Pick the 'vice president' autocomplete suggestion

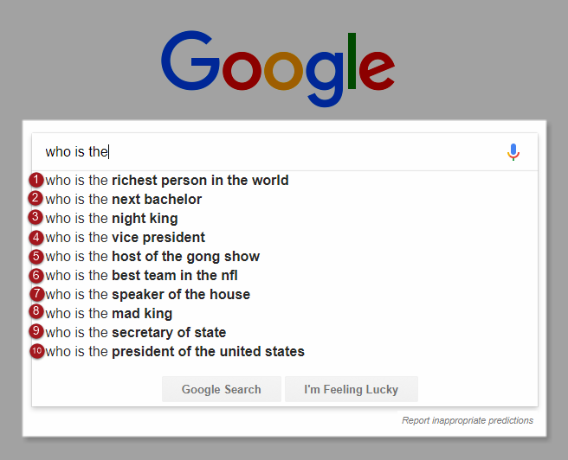click(126, 238)
